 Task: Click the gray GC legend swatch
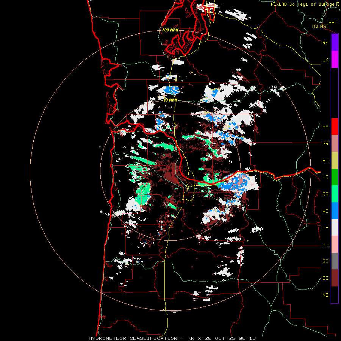tap(335, 261)
